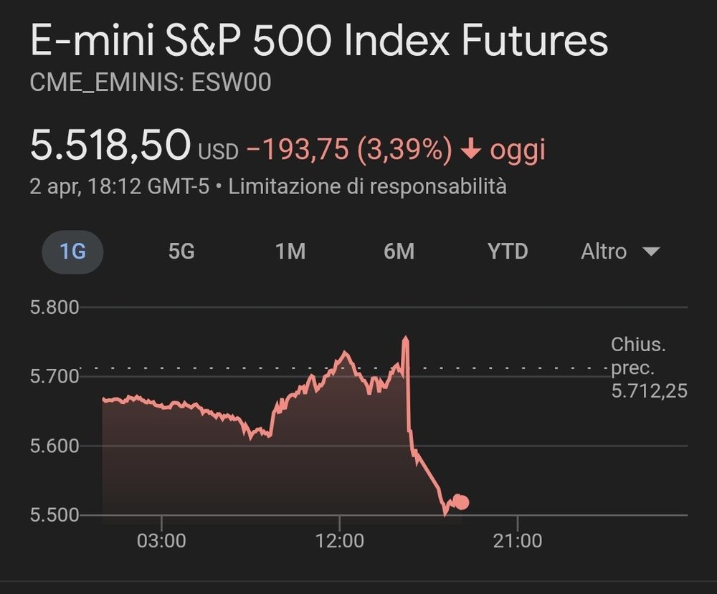Open the Limitazione di responsabilità link
Screen dimensions: 717x594
pos(367,187)
